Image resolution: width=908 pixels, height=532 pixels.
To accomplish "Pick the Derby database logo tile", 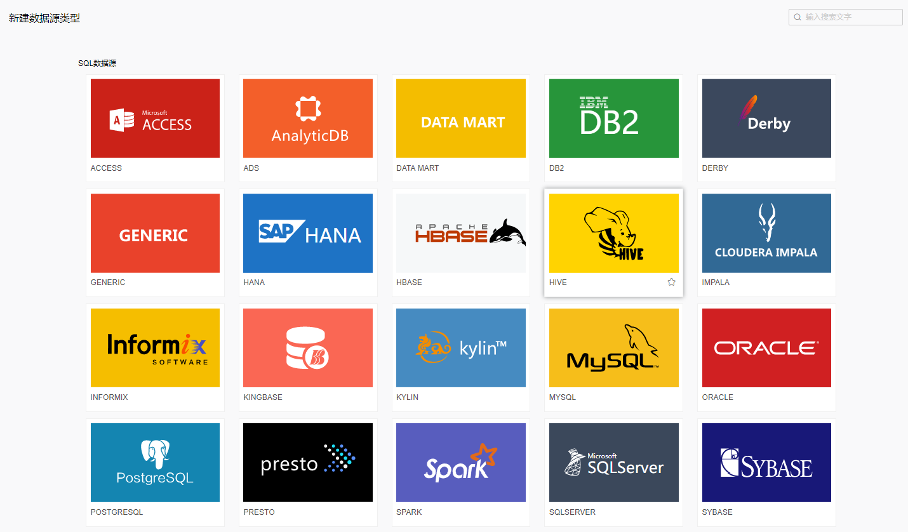I will (766, 118).
